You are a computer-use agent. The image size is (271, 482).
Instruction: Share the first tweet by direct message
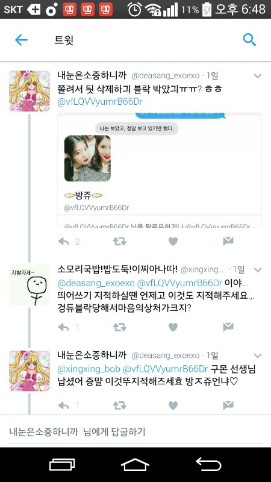click(x=228, y=242)
